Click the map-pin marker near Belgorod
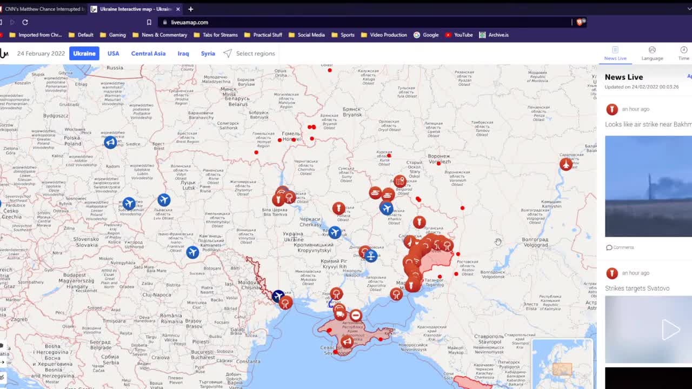The image size is (692, 389). coord(400,182)
